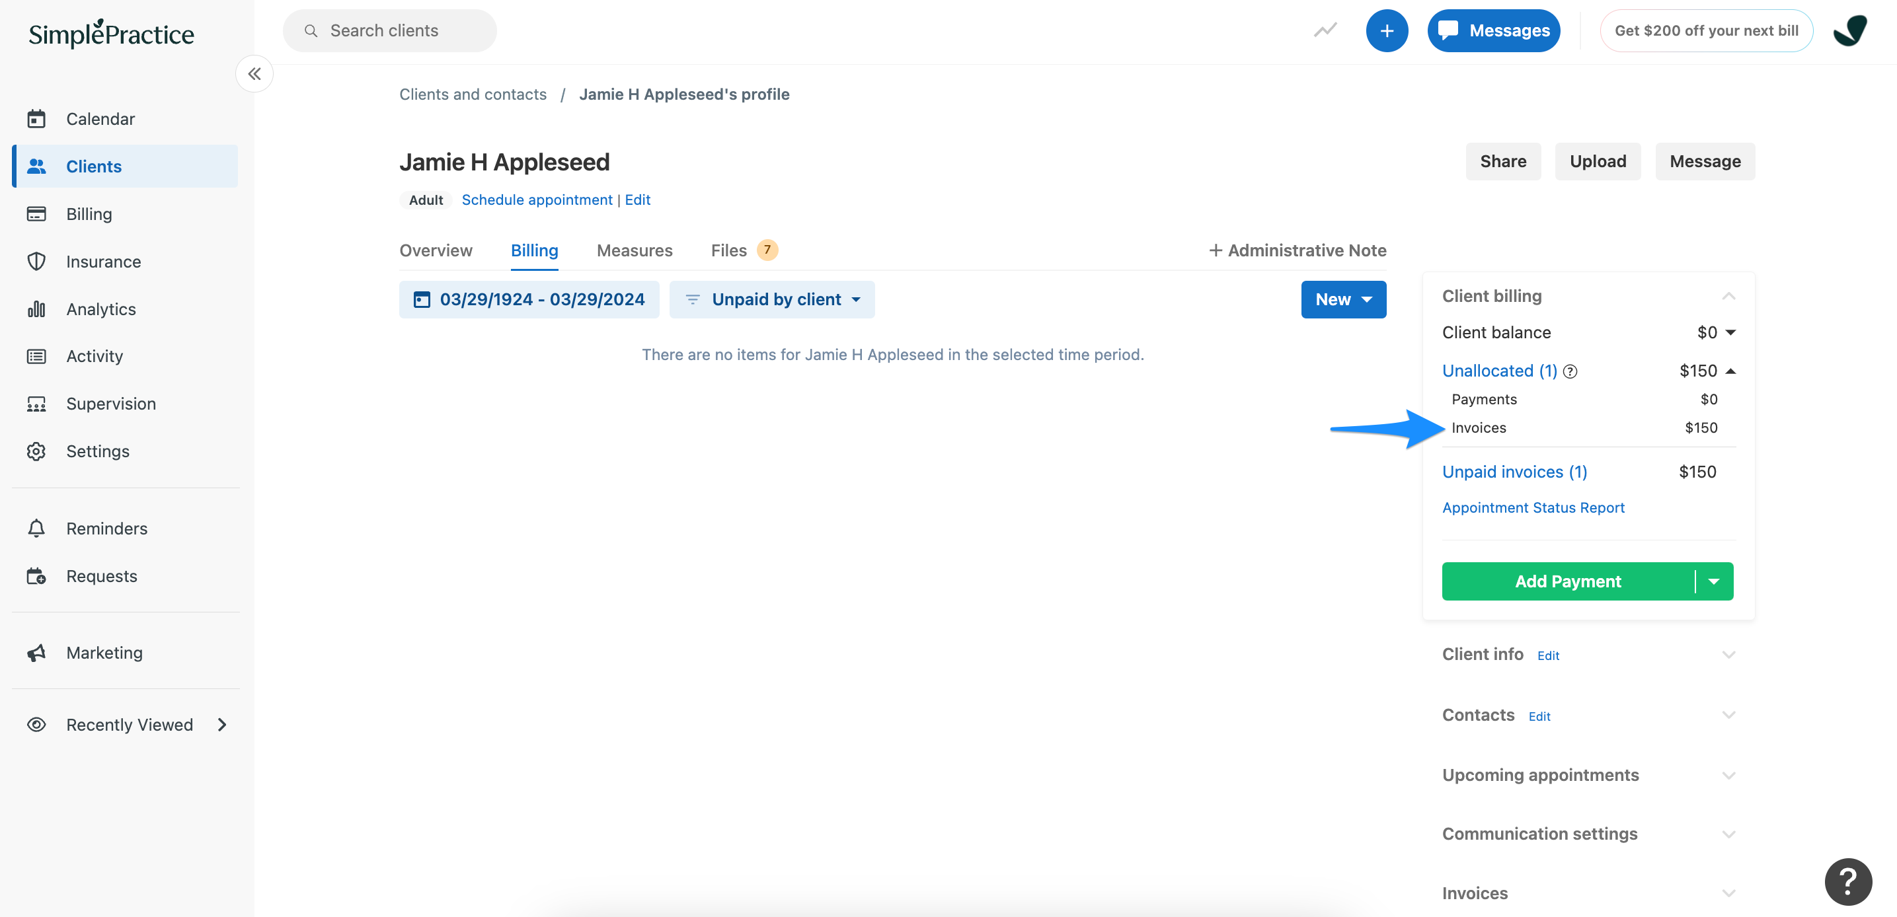
Task: Click Edit link beside Contacts
Action: click(1539, 717)
